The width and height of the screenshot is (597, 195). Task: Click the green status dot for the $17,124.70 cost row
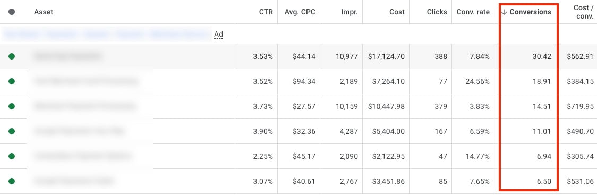[12, 56]
